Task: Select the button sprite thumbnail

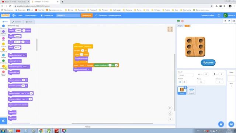Action: coord(191,91)
